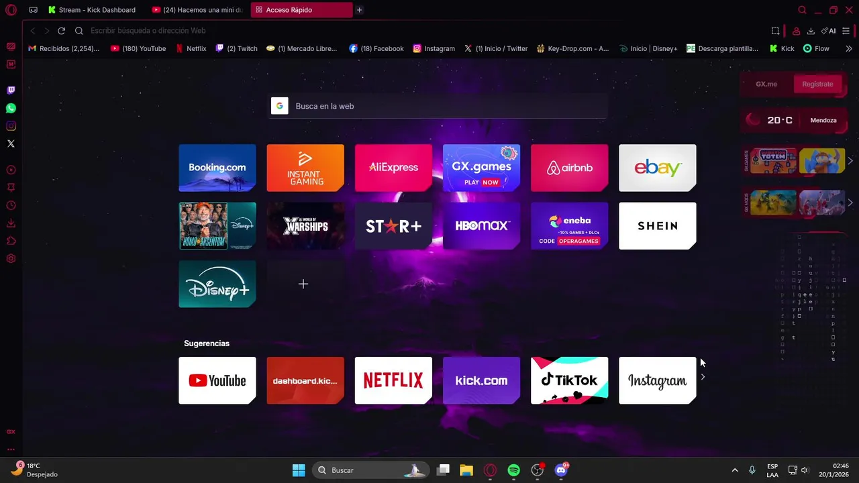This screenshot has height=483, width=859.
Task: Open X (Twitter) in the sidebar
Action: (x=11, y=144)
